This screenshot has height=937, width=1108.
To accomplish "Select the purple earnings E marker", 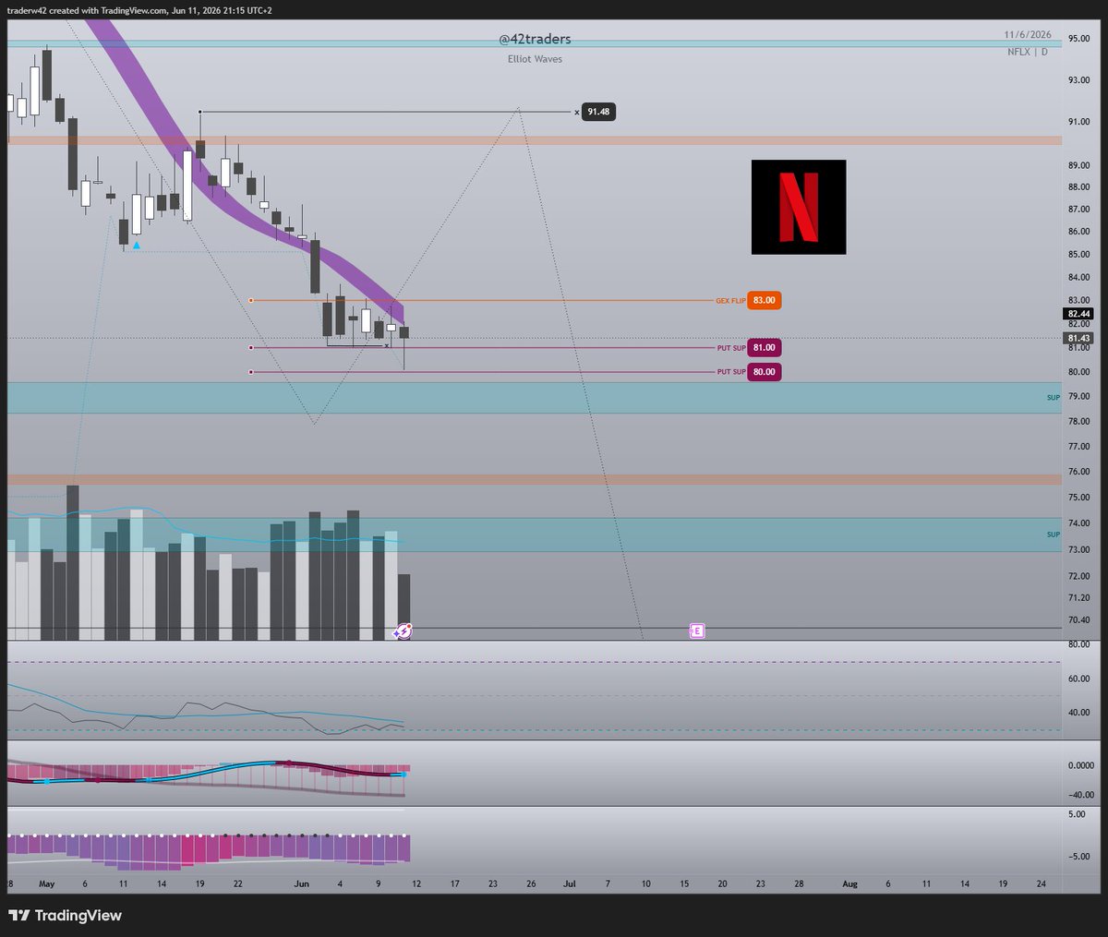I will pyautogui.click(x=697, y=631).
